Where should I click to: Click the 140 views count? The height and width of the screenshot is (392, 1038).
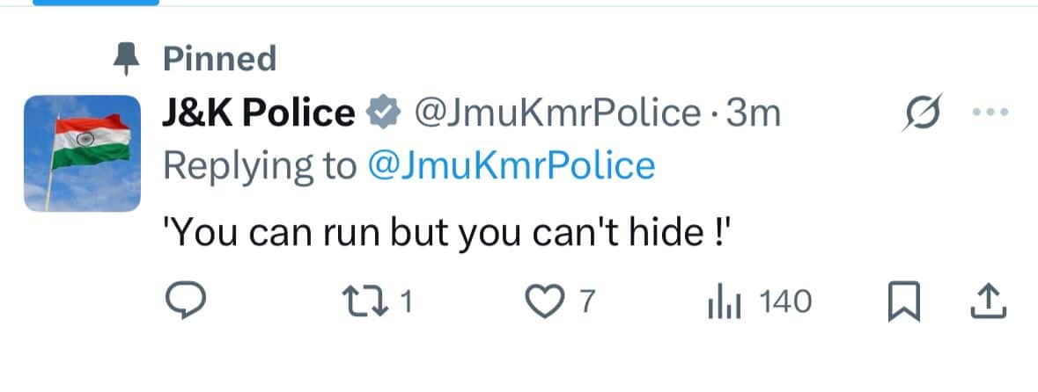click(x=784, y=303)
